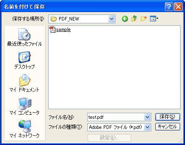The height and width of the screenshot is (145, 185).
Task: Go back with the green arrow icon
Action: click(x=125, y=19)
